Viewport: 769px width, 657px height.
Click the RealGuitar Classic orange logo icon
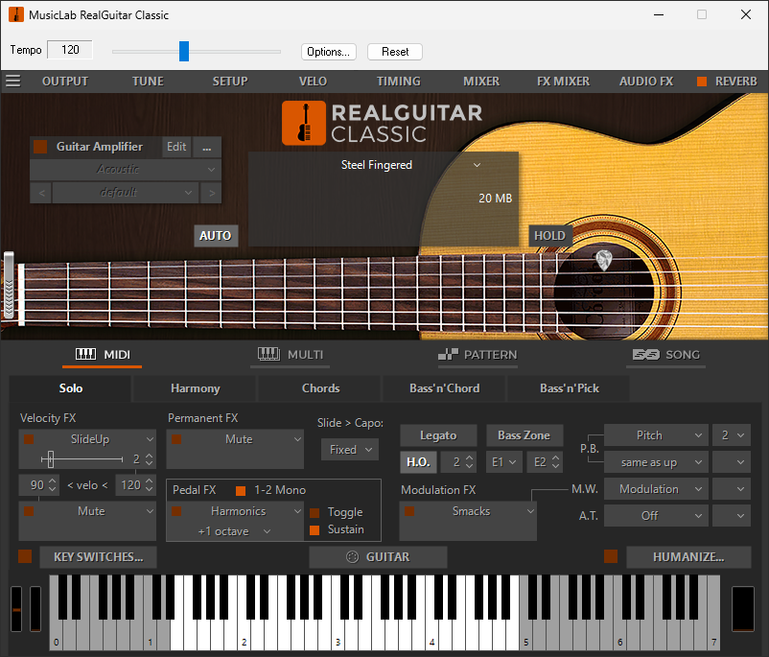click(304, 123)
